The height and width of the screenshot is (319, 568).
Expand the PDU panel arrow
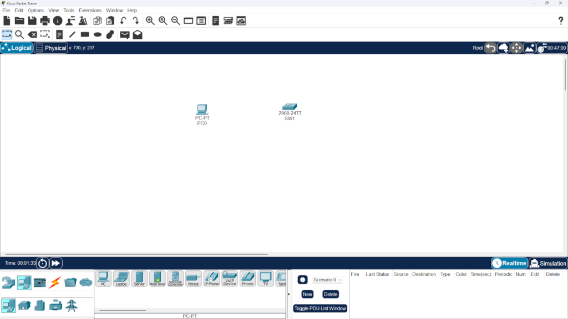coord(288,294)
